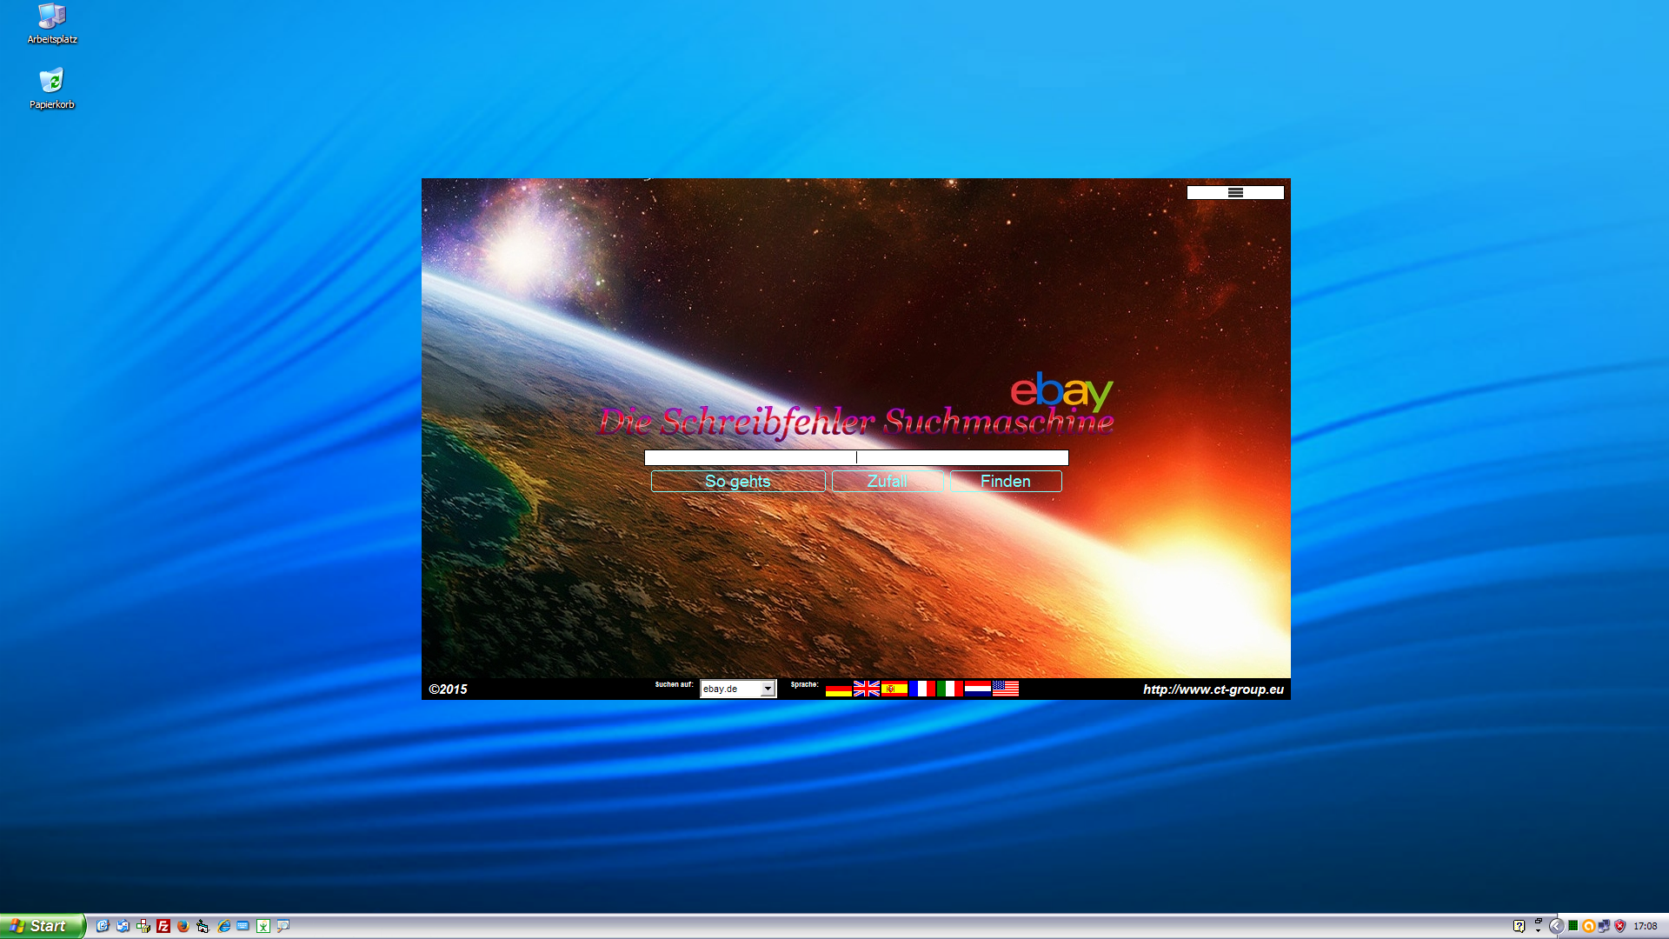Image resolution: width=1669 pixels, height=939 pixels.
Task: Open the bug-and-window quick launch icon
Action: click(x=203, y=926)
